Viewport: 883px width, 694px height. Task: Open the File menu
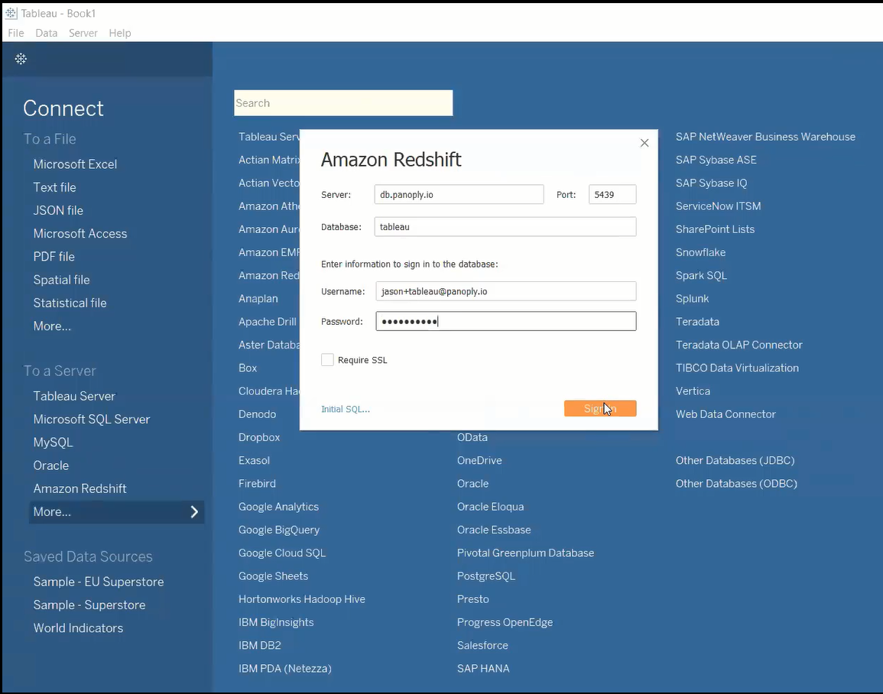point(15,33)
